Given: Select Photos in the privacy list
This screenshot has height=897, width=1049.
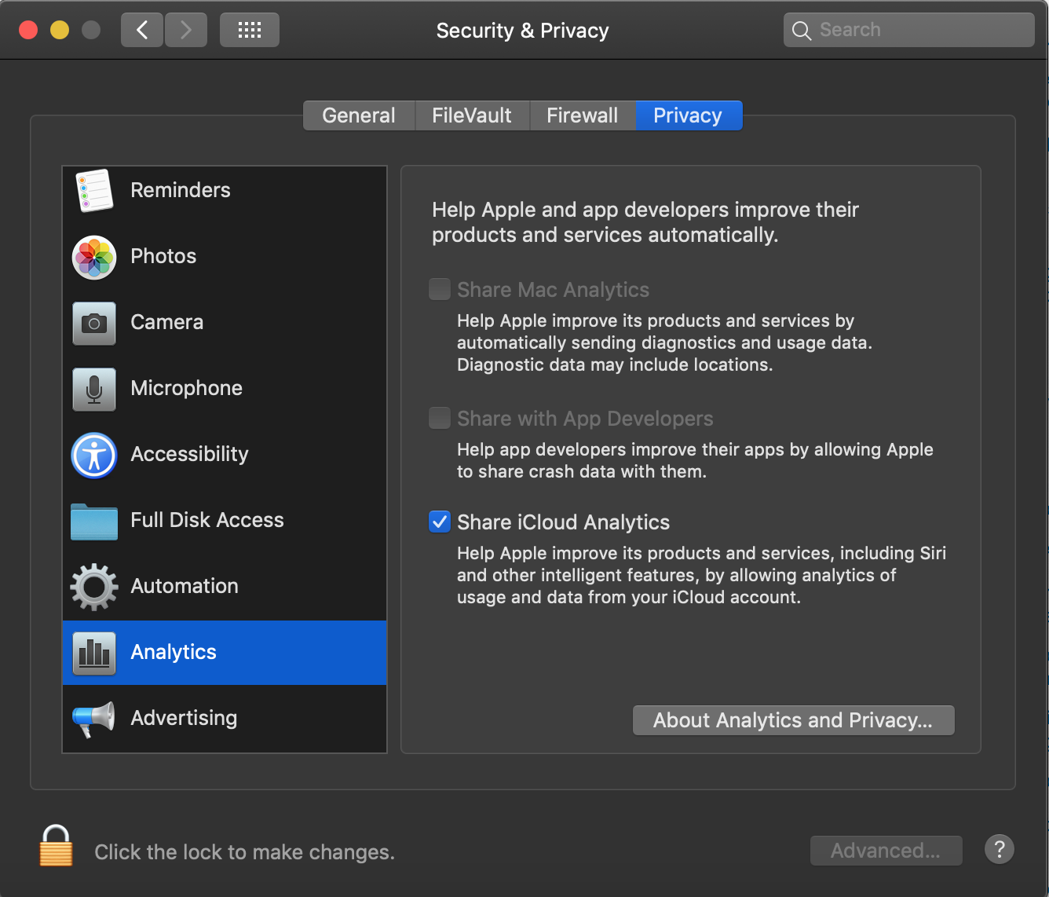Looking at the screenshot, I should 225,257.
